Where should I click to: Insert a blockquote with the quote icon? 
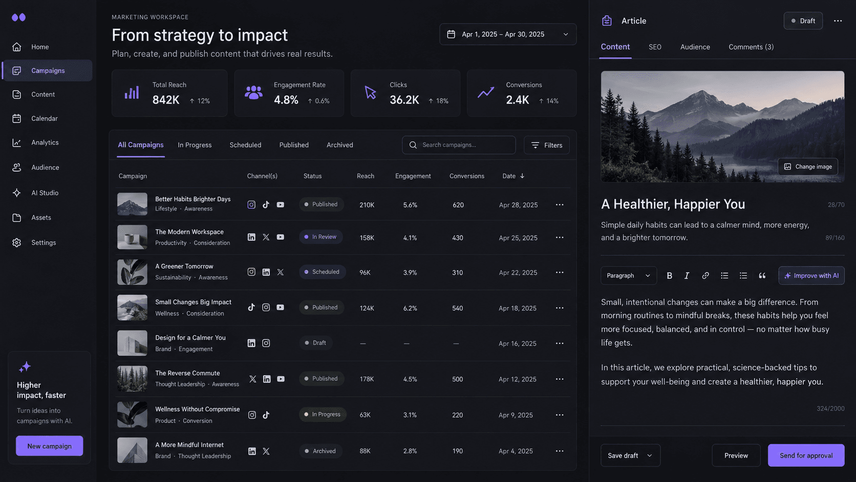click(x=762, y=276)
